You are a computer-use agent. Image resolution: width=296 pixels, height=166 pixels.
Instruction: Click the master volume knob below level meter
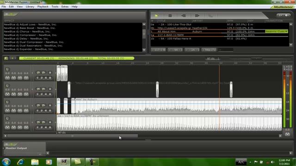click(287, 134)
